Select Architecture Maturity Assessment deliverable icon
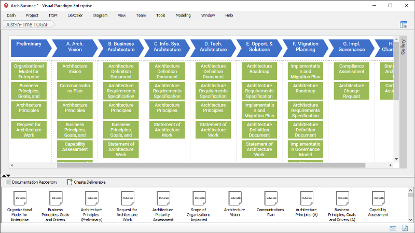Image resolution: width=415 pixels, height=233 pixels. [x=162, y=198]
